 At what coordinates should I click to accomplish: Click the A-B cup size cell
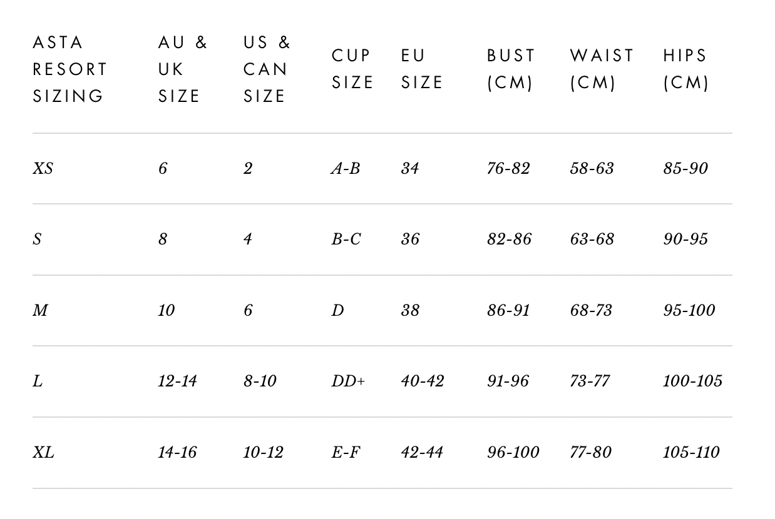click(346, 169)
